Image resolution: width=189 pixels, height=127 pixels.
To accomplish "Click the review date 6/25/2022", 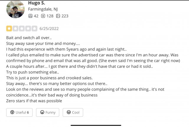I will pyautogui.click(x=49, y=28).
